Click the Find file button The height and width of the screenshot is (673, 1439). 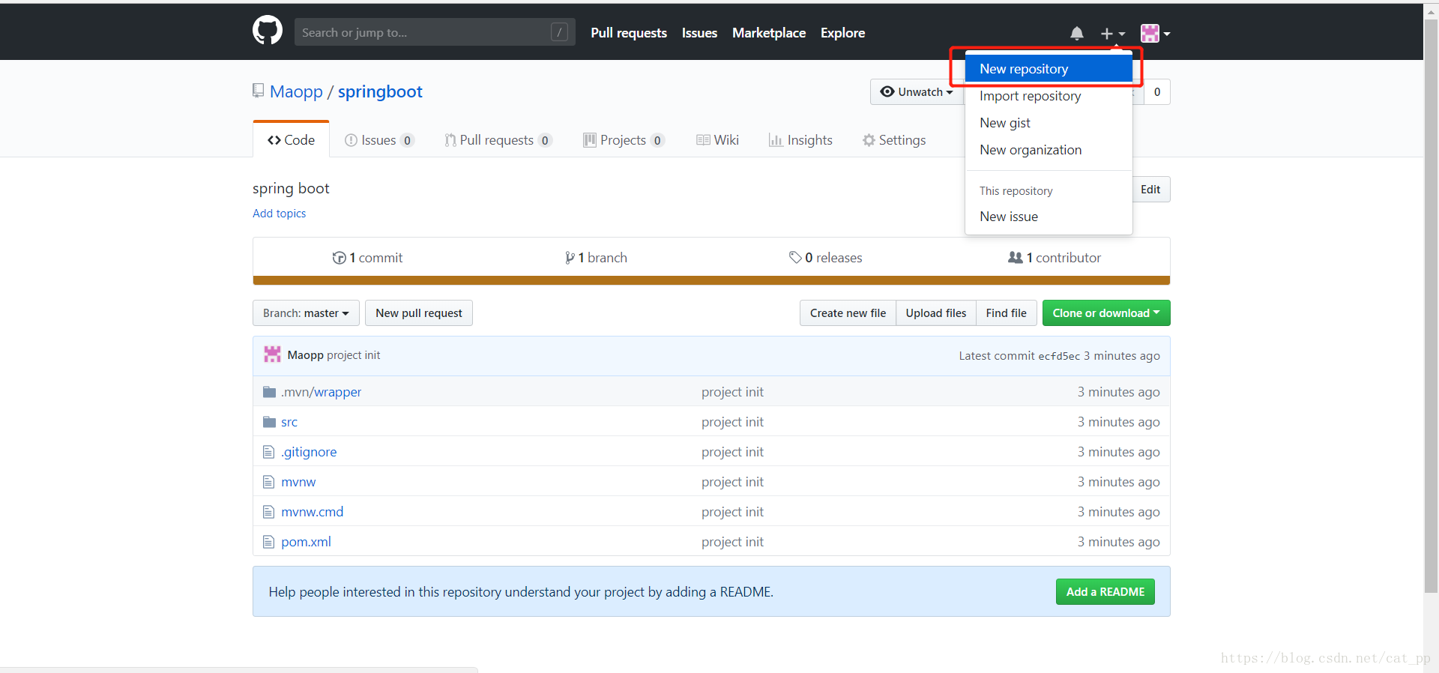[1007, 313]
